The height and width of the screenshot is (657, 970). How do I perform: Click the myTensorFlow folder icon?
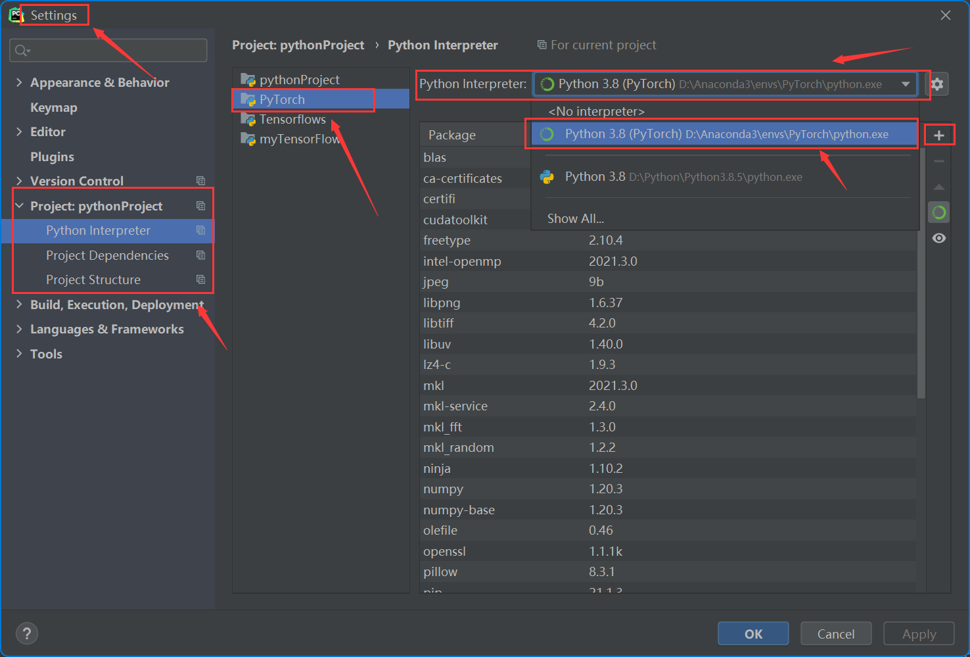[248, 139]
